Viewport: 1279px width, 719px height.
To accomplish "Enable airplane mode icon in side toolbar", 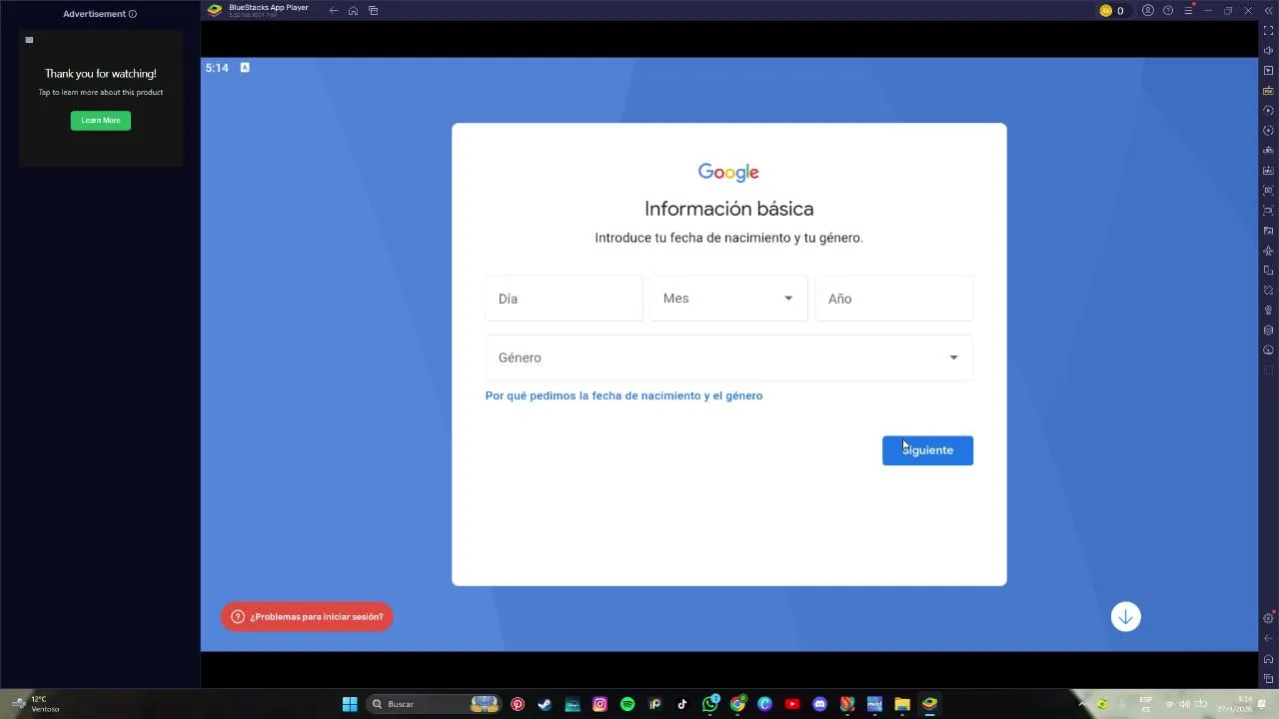I will point(1268,251).
